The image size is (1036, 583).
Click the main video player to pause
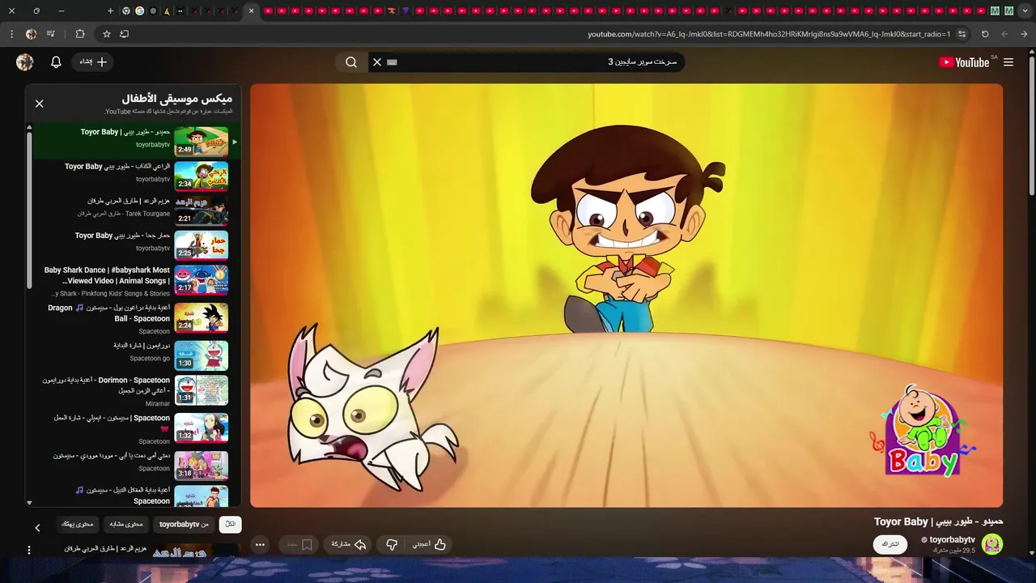click(626, 296)
